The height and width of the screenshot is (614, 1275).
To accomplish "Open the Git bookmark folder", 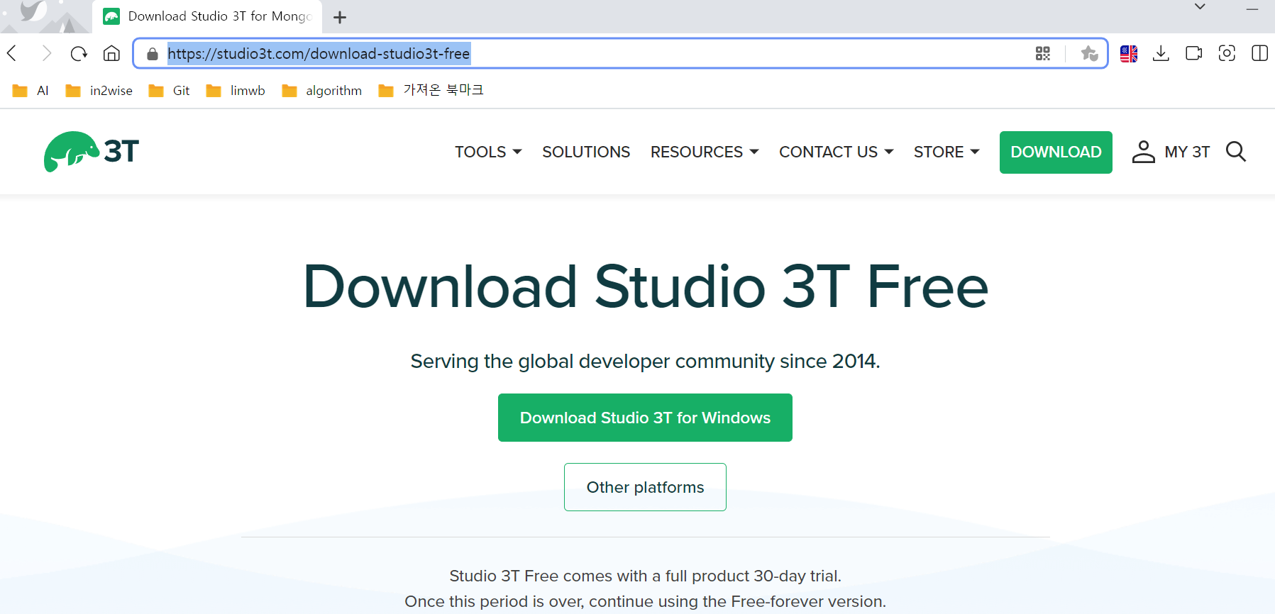I will point(169,91).
